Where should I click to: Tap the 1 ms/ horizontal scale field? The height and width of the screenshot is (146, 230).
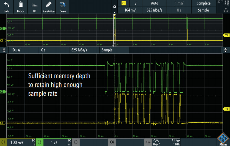[179, 3]
